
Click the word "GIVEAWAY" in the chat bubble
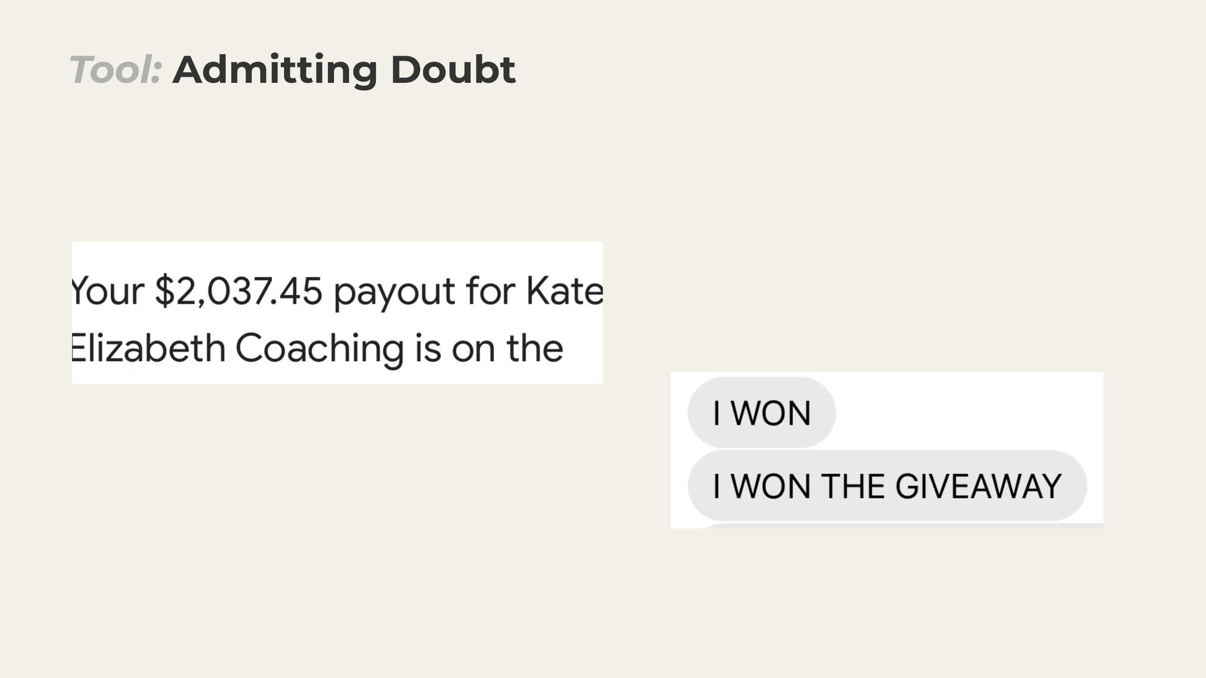(x=978, y=486)
